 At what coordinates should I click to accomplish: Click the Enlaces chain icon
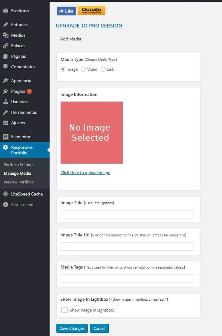tap(5, 46)
